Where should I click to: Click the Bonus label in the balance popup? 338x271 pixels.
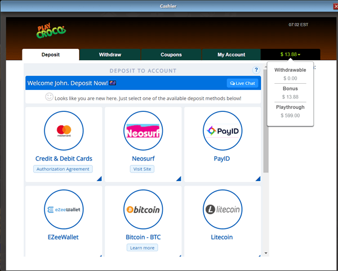coord(290,88)
